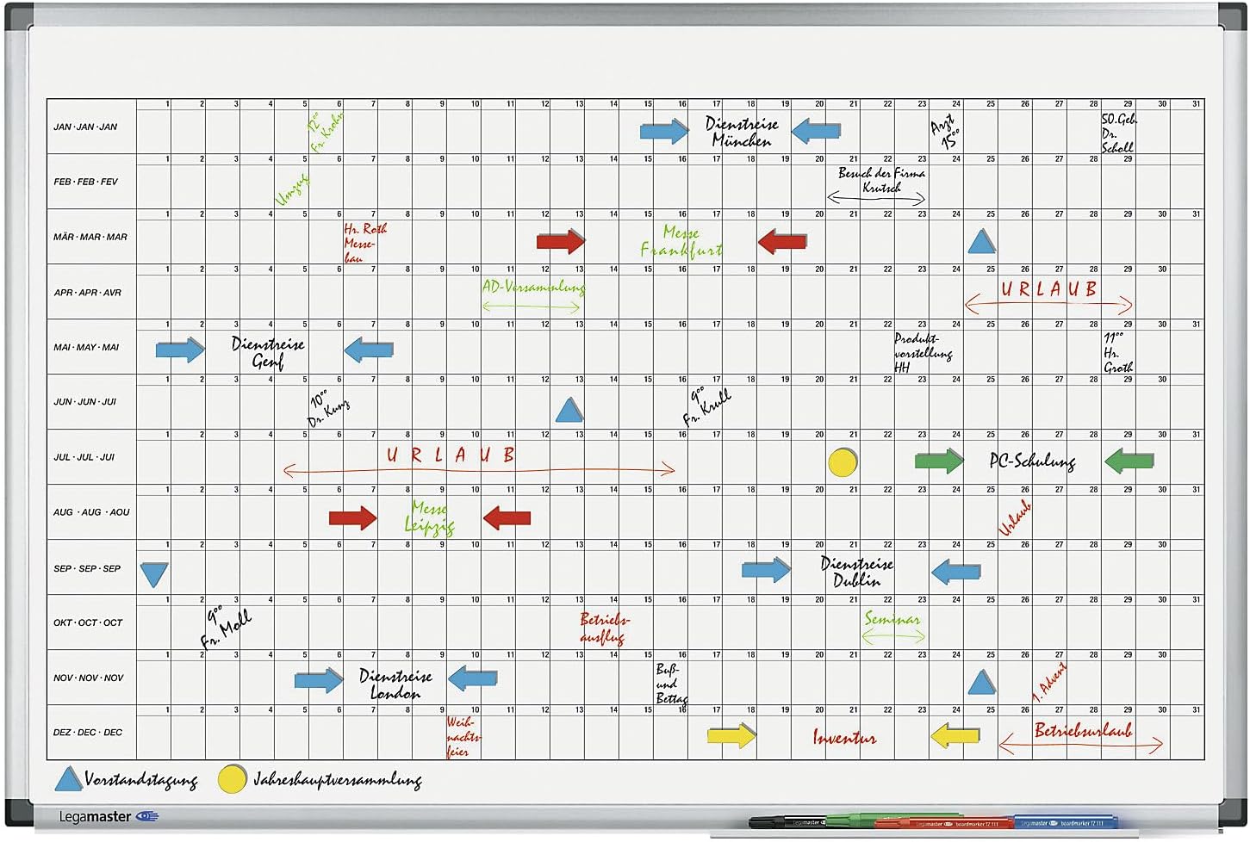Pick the blue board marker in the tray
1250x842 pixels.
coord(1065,821)
